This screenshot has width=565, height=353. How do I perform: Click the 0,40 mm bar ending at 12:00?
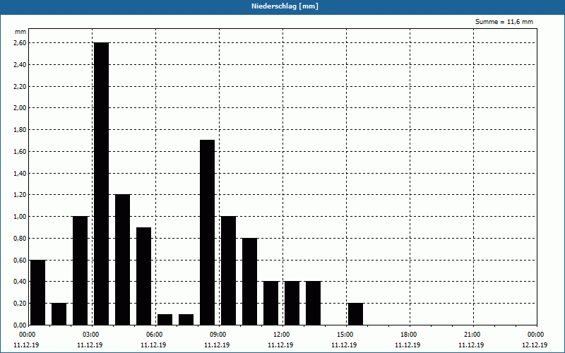pos(271,304)
